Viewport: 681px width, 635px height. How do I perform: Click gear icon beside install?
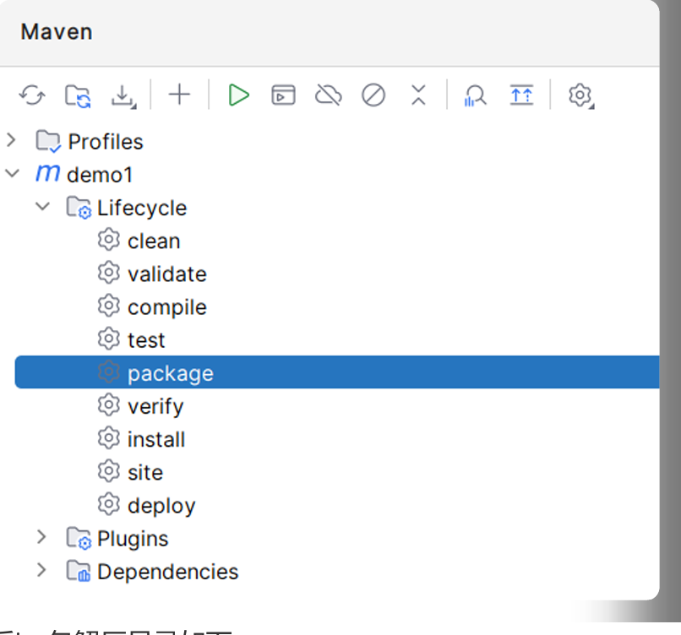[109, 438]
